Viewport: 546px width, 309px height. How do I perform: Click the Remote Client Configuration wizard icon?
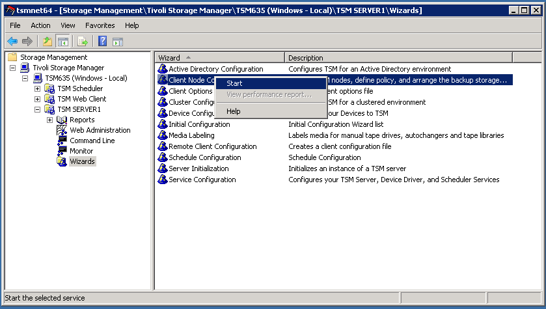162,146
